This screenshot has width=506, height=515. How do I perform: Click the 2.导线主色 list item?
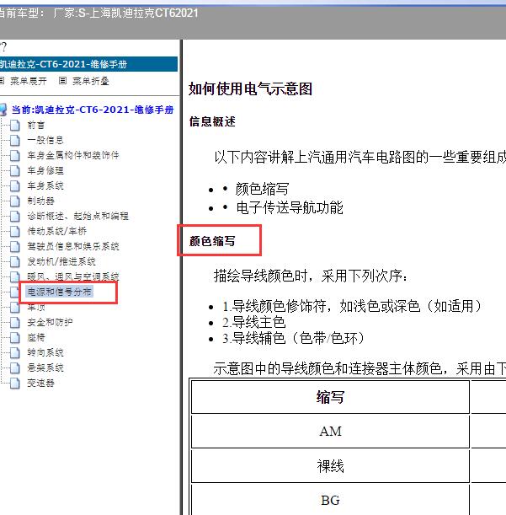tap(254, 322)
